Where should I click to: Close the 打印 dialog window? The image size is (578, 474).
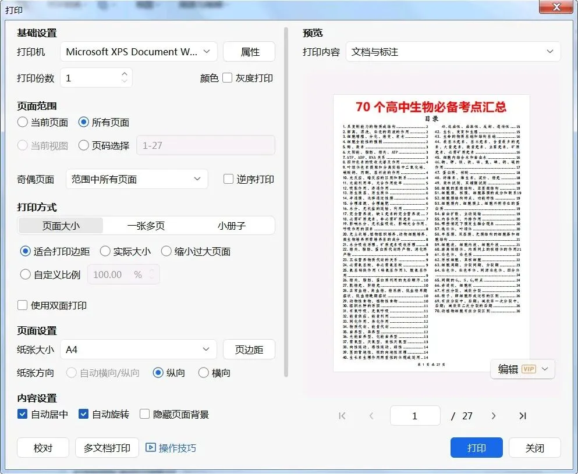tap(557, 7)
